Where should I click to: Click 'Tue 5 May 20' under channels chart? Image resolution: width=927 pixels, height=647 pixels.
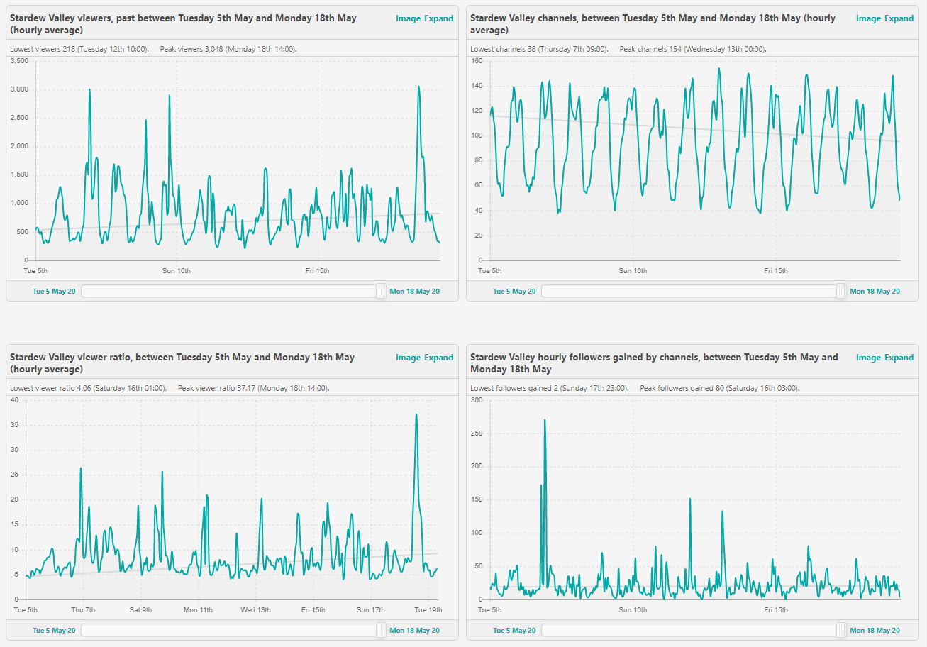pyautogui.click(x=514, y=292)
